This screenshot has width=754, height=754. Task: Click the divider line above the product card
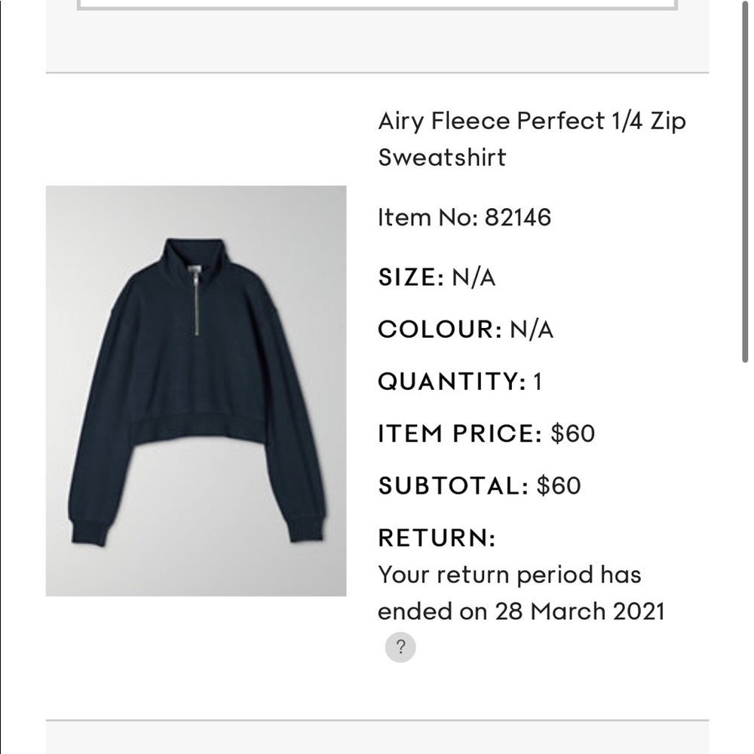click(x=377, y=70)
